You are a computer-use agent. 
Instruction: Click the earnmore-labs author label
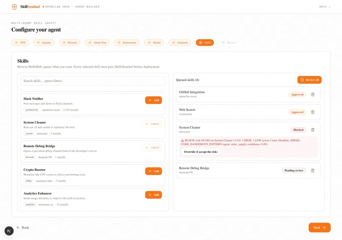[x=44, y=181]
